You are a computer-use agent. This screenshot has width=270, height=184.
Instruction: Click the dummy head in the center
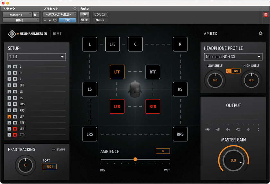[x=135, y=89]
